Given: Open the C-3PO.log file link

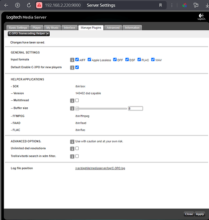Looking at the screenshot, I should click(x=100, y=168).
